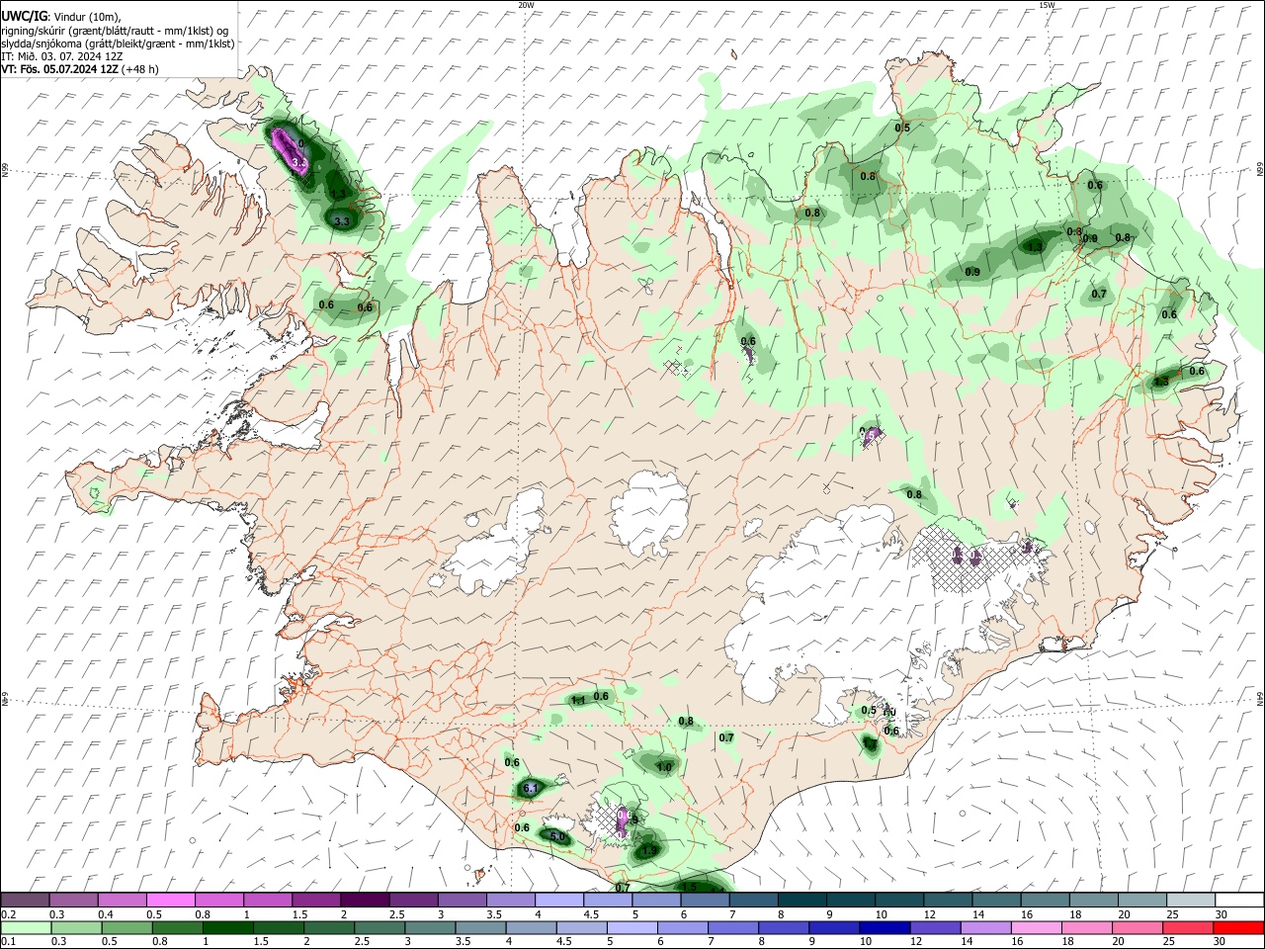Viewport: 1265px width, 949px height.
Task: Select the darkest purple 2–2.5 swatch in upper scale
Action: tap(365, 900)
